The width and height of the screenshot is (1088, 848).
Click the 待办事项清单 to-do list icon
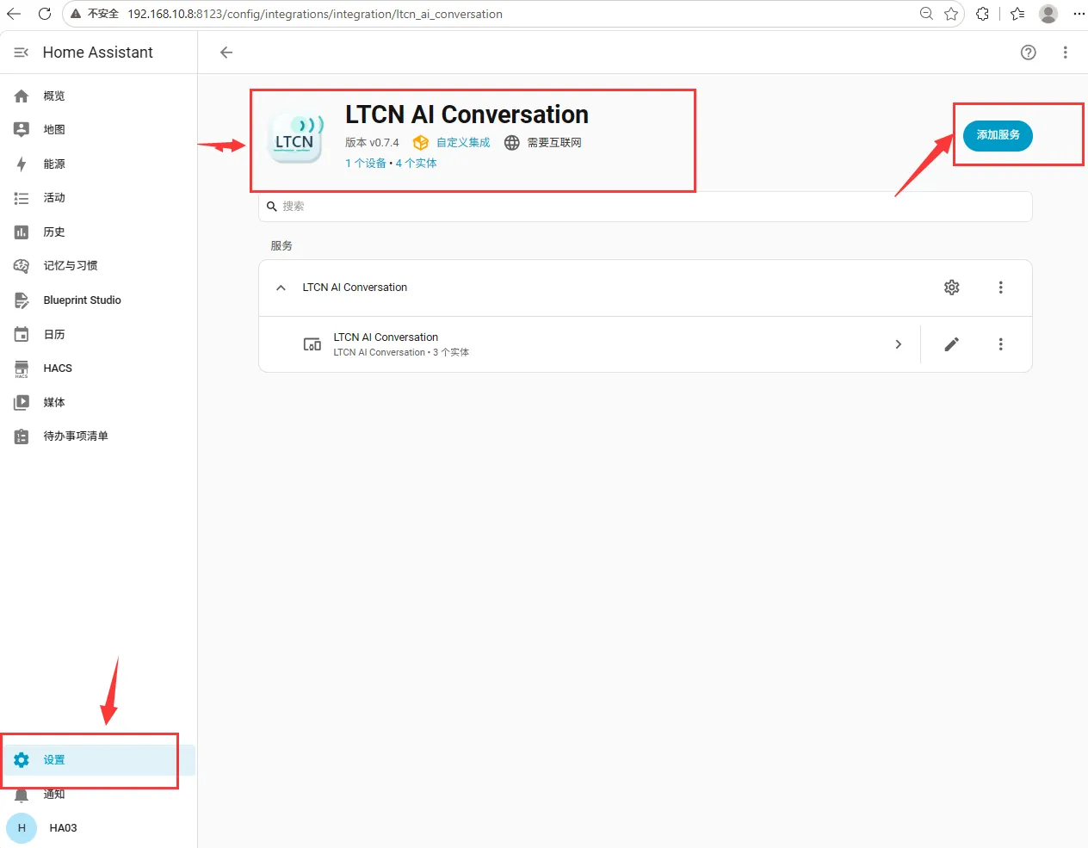point(22,436)
